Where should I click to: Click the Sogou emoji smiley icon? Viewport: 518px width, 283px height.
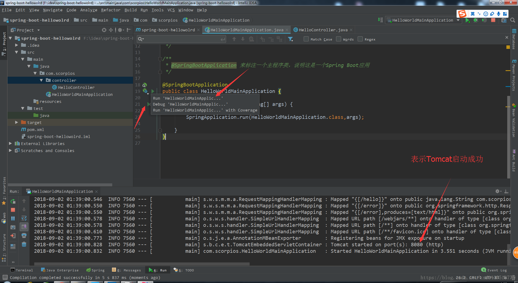[486, 14]
